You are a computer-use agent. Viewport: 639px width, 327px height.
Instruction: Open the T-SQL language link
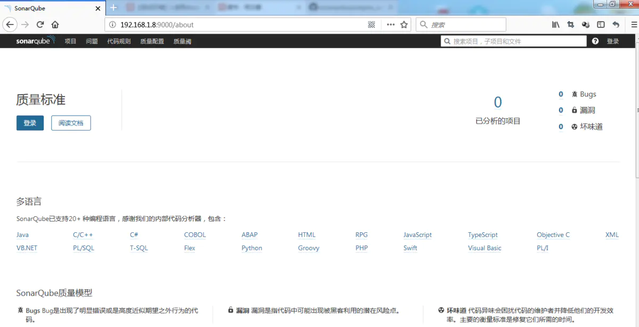coord(139,248)
